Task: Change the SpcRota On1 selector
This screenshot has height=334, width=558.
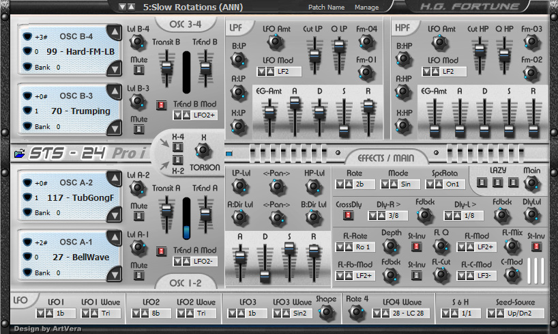Action: pos(445,184)
